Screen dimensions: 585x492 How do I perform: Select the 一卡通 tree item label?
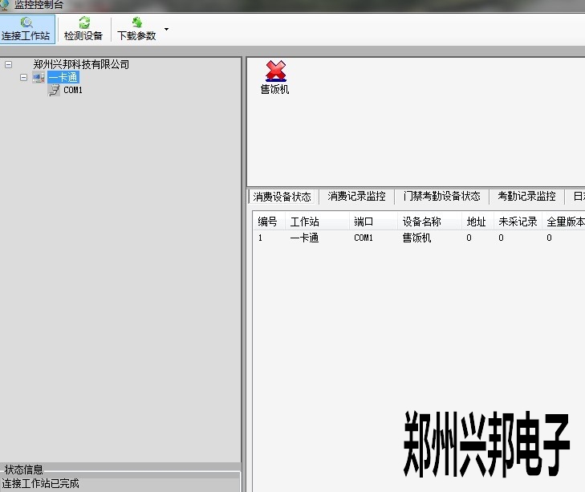tap(63, 77)
